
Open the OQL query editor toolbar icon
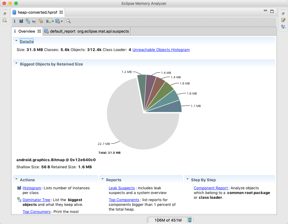pos(34,21)
